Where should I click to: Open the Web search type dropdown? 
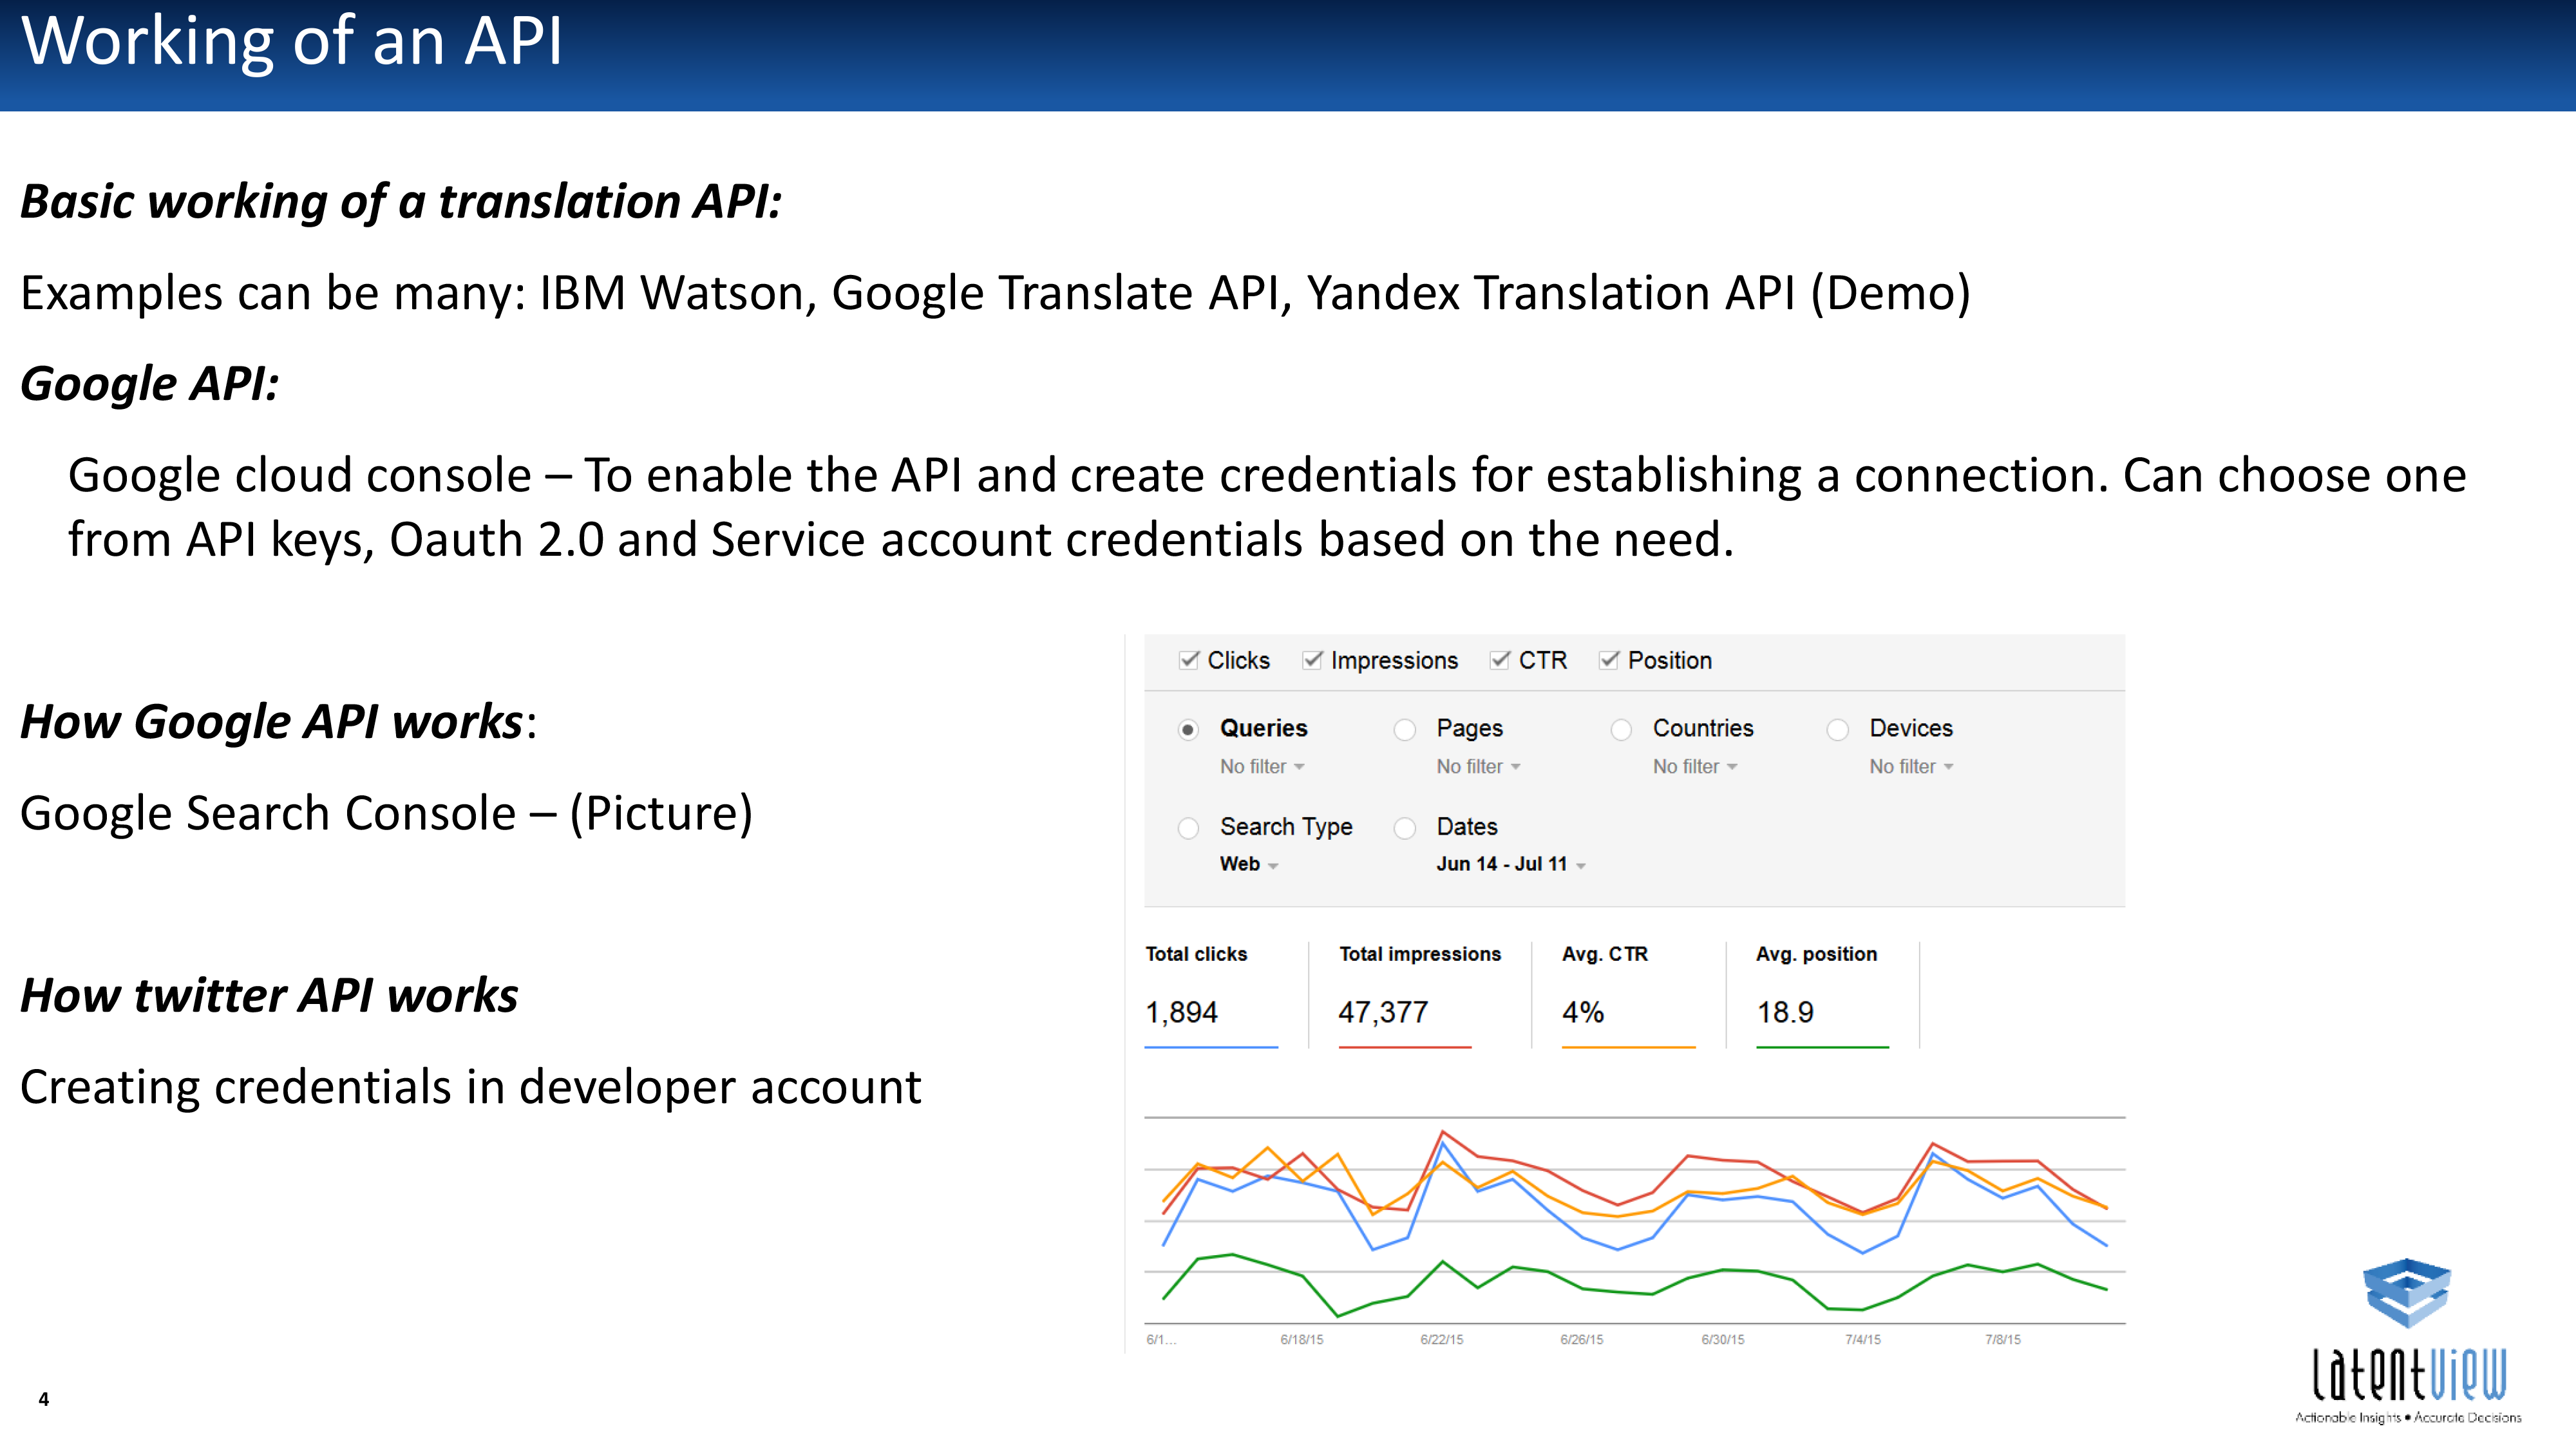coord(1249,864)
